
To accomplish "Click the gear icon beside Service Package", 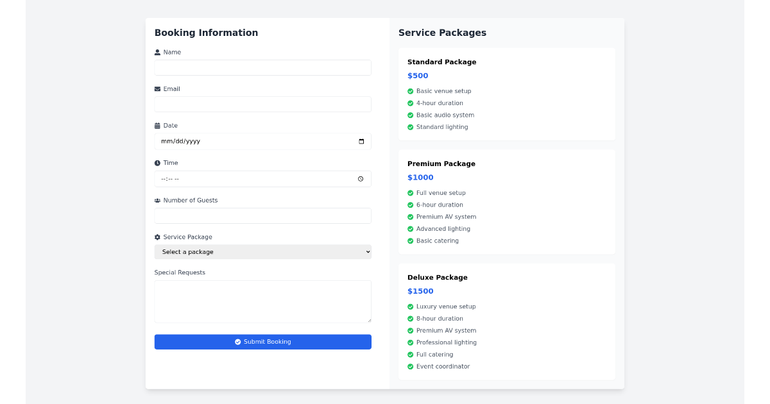I will (158, 237).
